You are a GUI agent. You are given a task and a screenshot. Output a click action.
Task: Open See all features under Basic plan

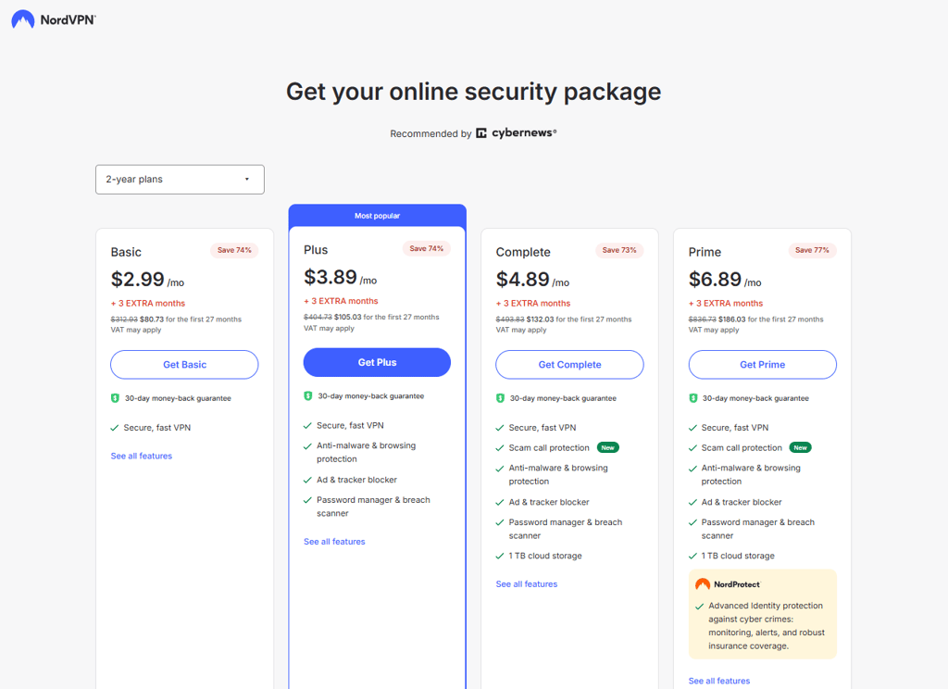(x=142, y=457)
